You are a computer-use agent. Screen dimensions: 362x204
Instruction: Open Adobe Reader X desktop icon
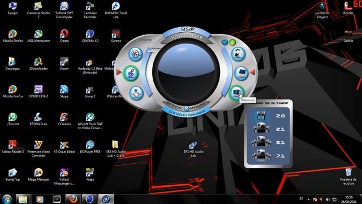(x=12, y=147)
